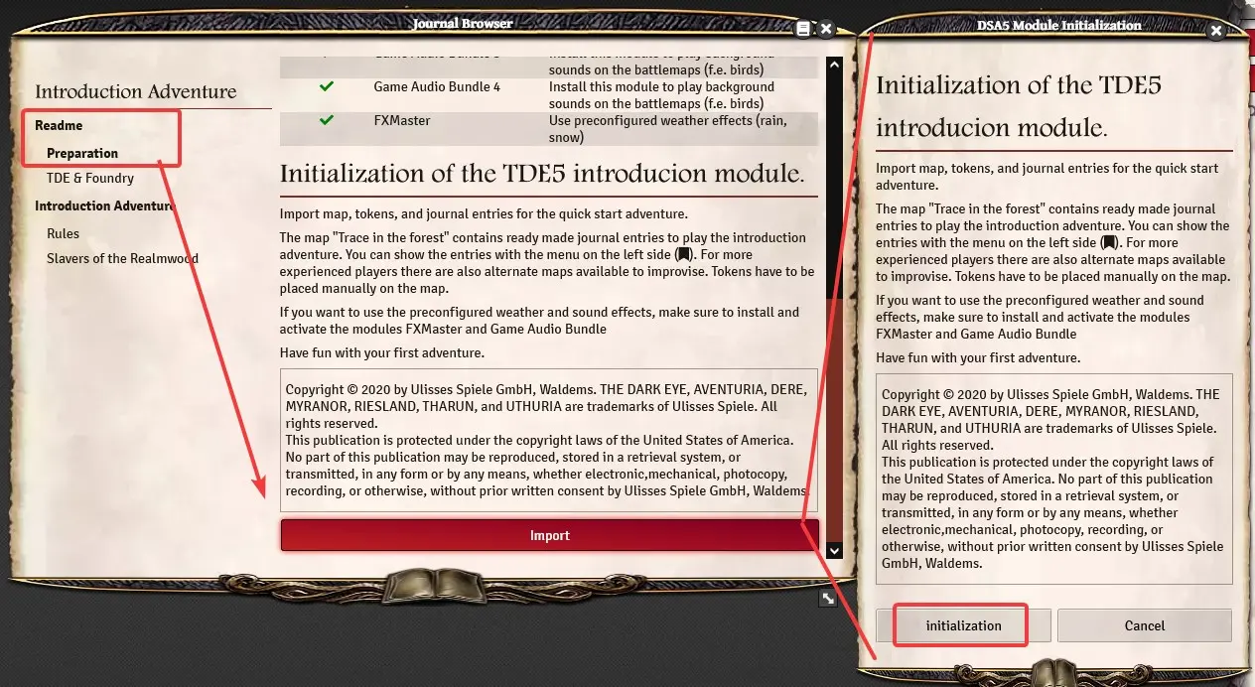Click 'Have fun with your first adventure.' in Journal Browser
The height and width of the screenshot is (687, 1255).
pyautogui.click(x=381, y=352)
